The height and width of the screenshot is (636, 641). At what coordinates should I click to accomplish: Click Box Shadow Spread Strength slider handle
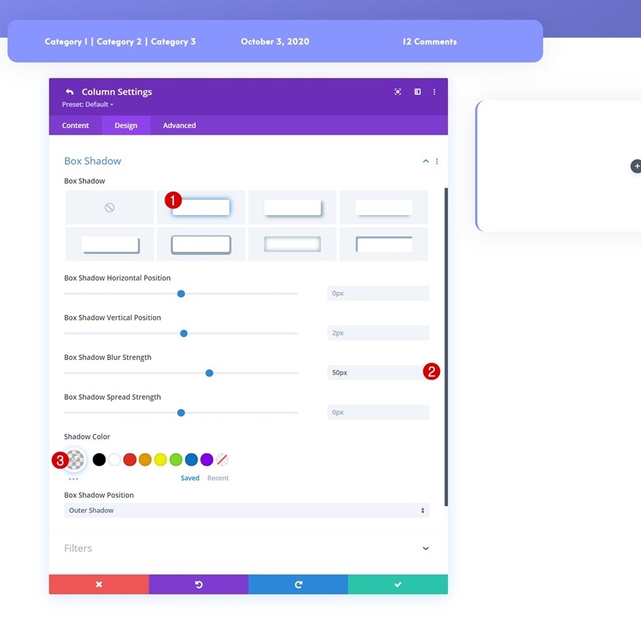pos(181,413)
